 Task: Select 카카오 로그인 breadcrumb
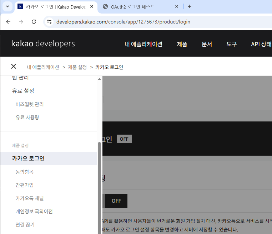coord(109,67)
